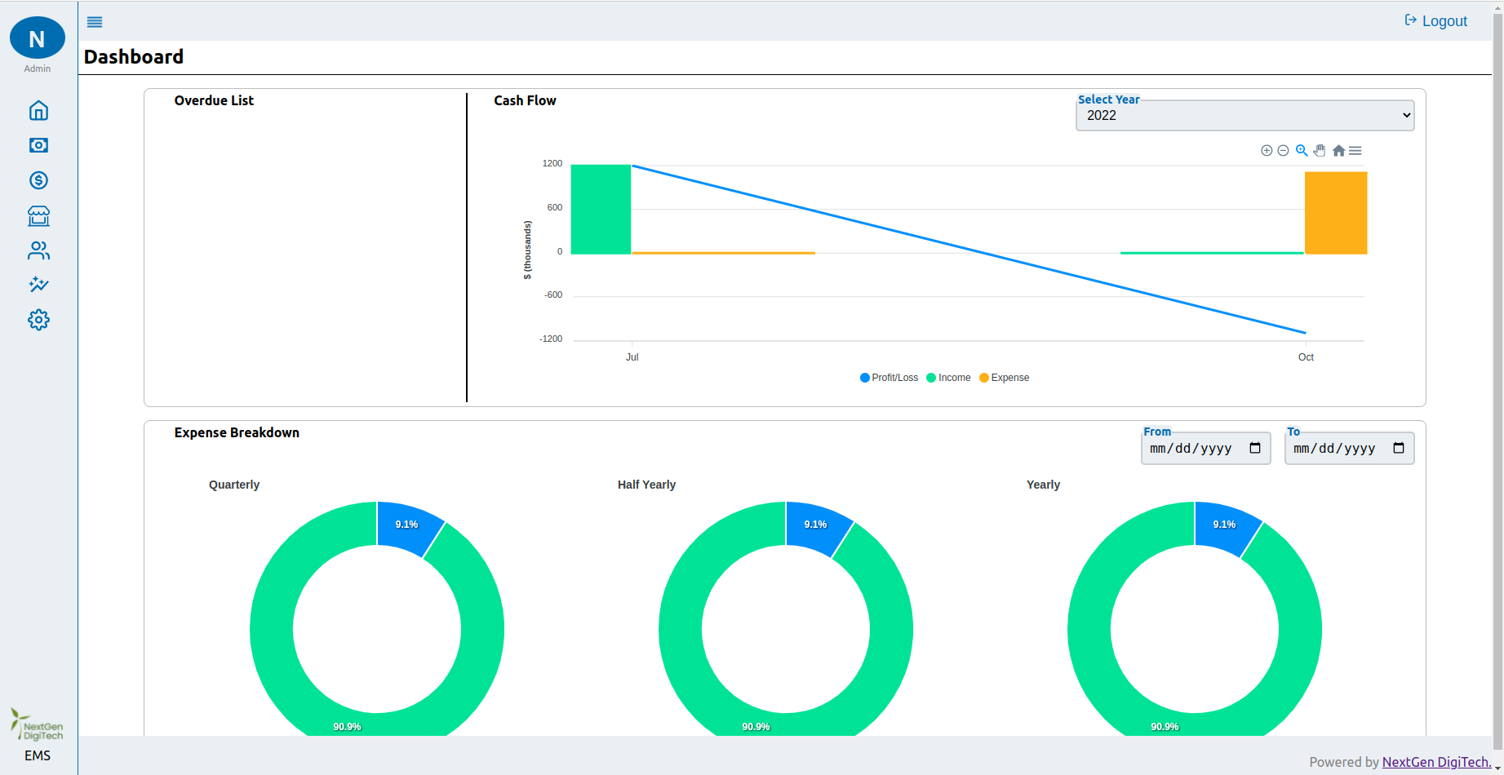Click the From date input field
Image resolution: width=1504 pixels, height=775 pixels.
point(1206,449)
